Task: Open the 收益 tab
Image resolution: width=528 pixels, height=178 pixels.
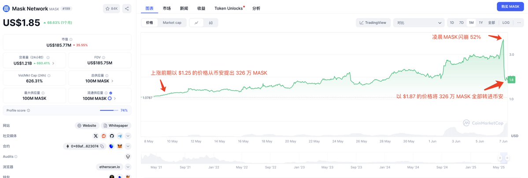Action: 201,8
